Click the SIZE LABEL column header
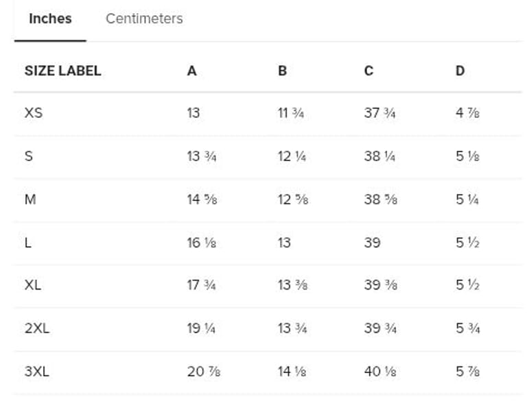The image size is (527, 404). pyautogui.click(x=62, y=71)
